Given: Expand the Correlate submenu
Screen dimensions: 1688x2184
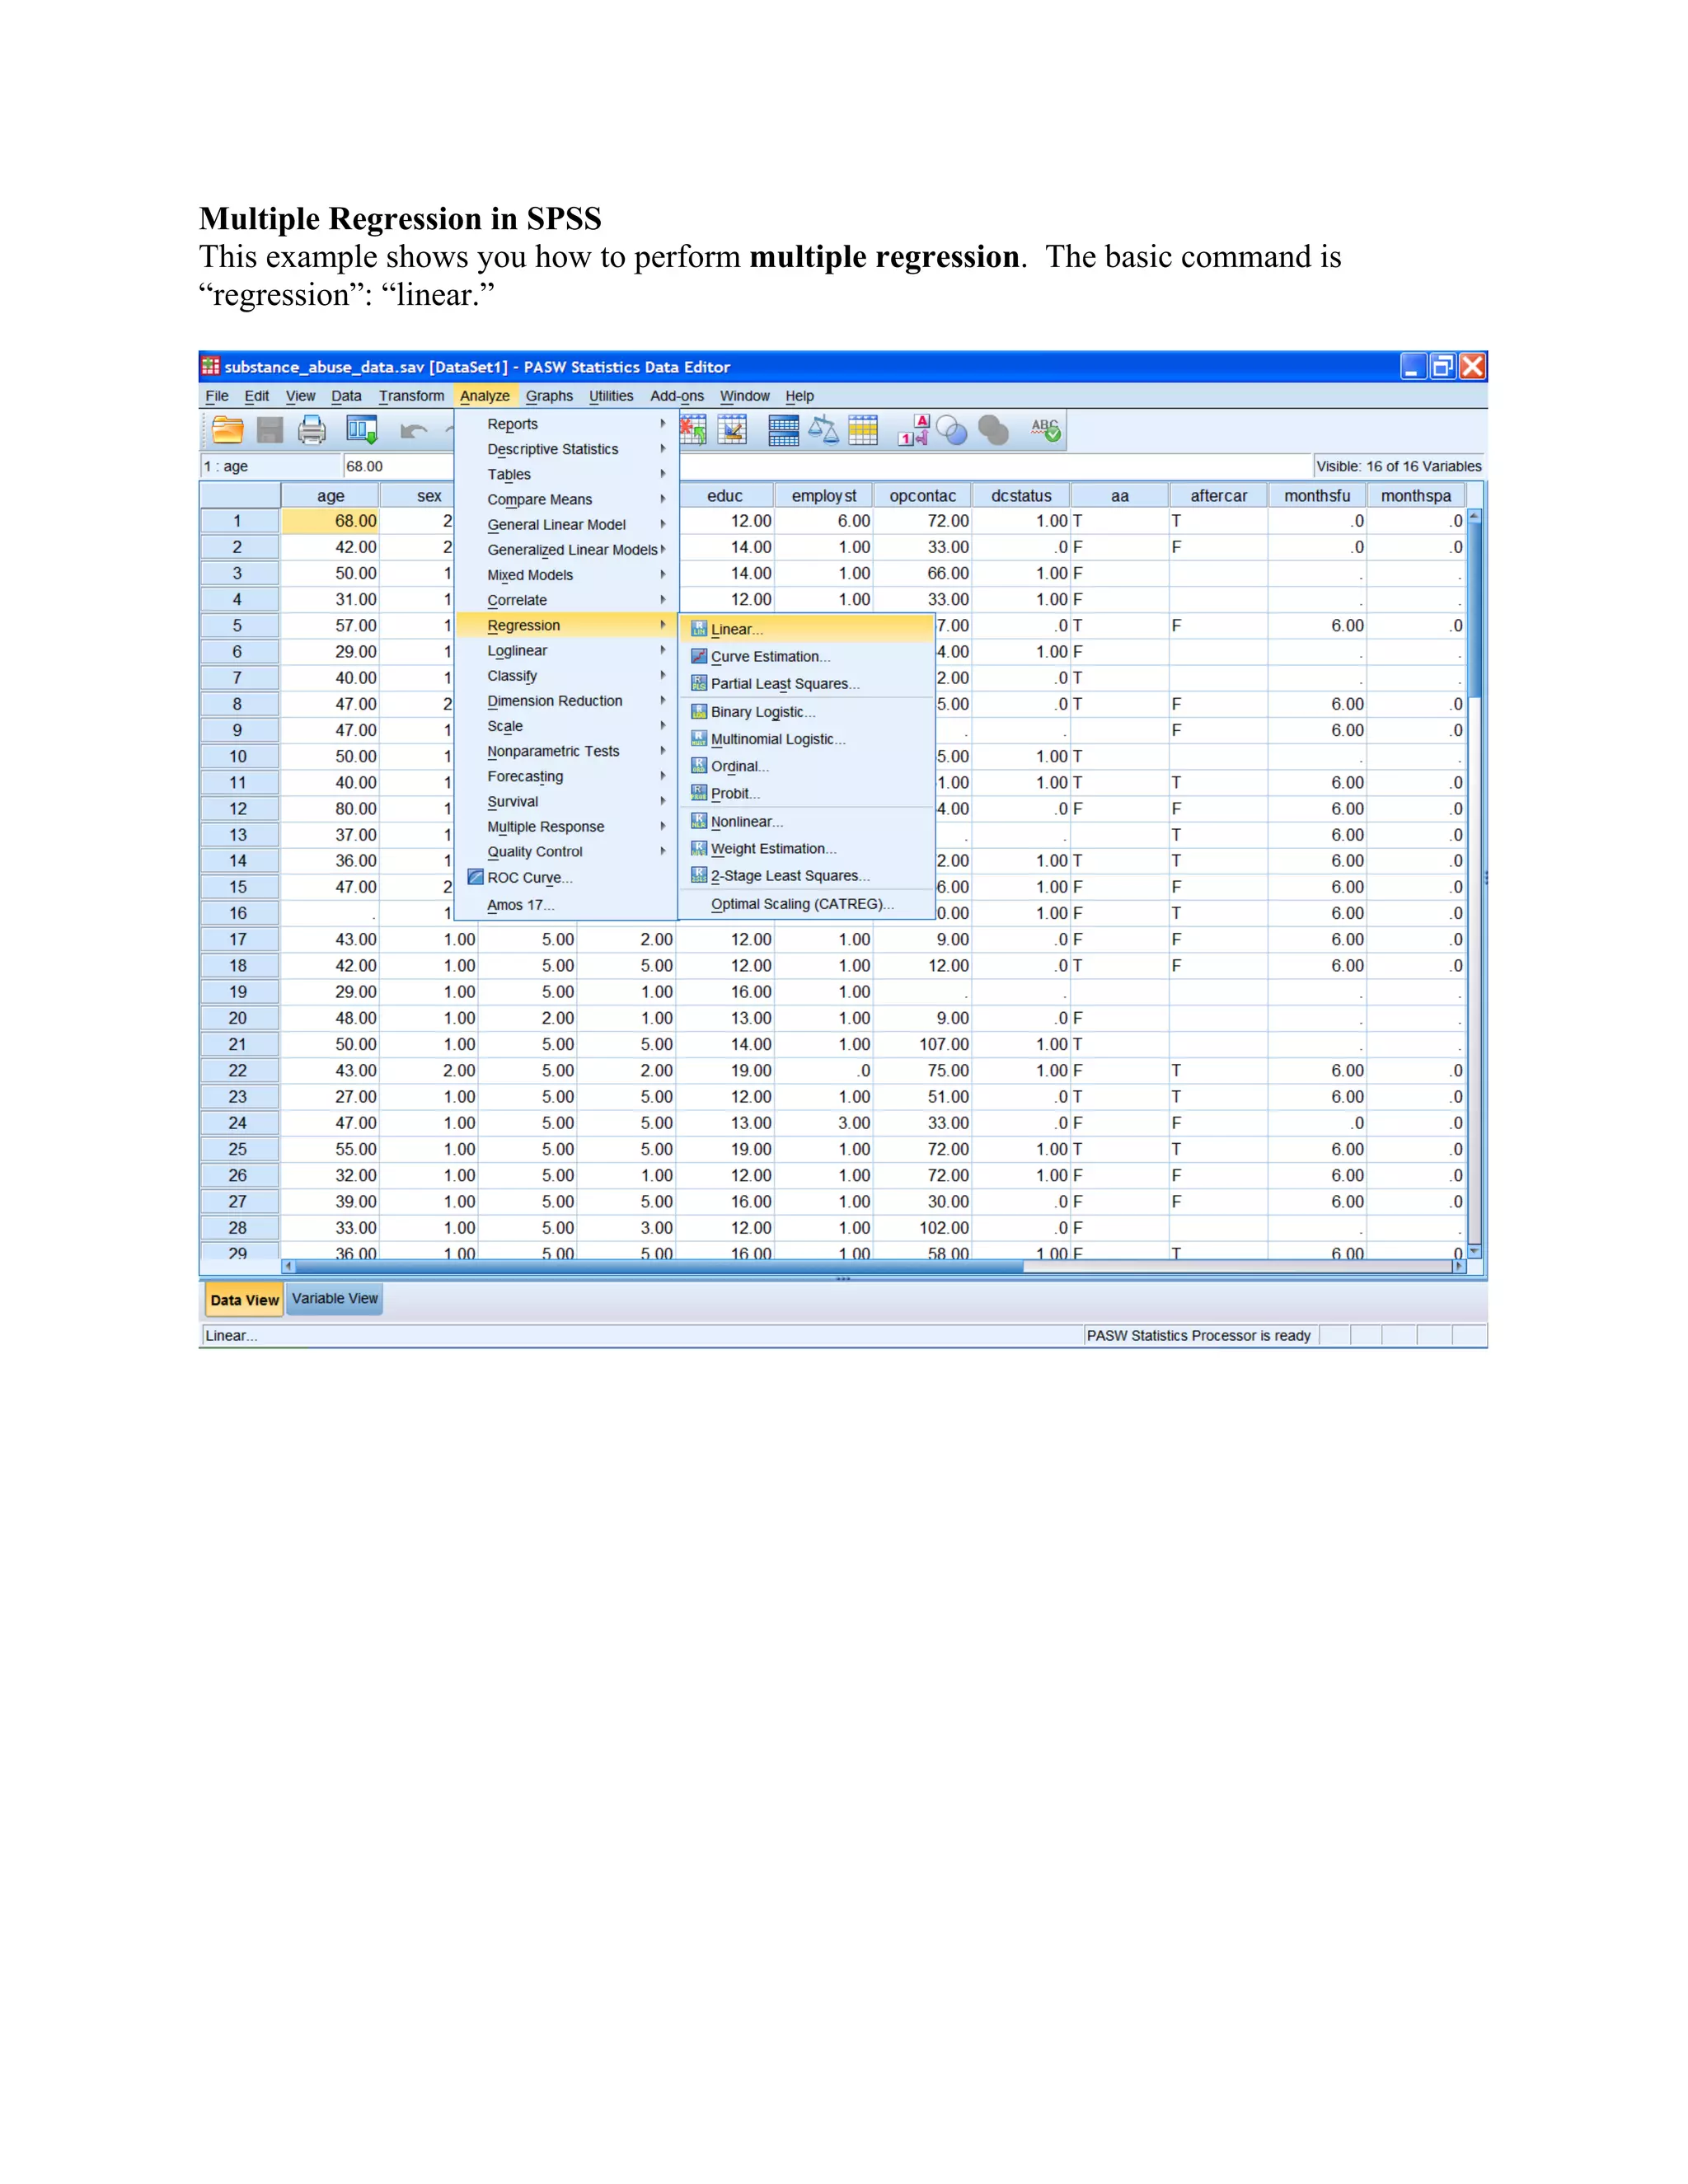Looking at the screenshot, I should (x=566, y=600).
